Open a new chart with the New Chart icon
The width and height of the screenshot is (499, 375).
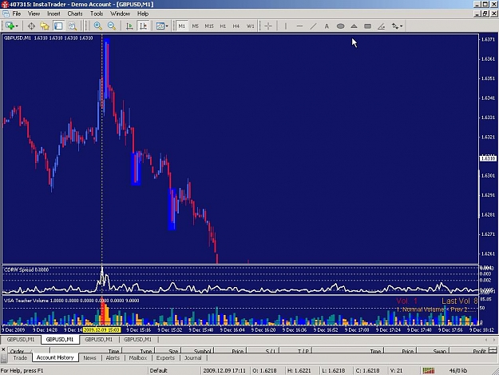click(x=10, y=26)
